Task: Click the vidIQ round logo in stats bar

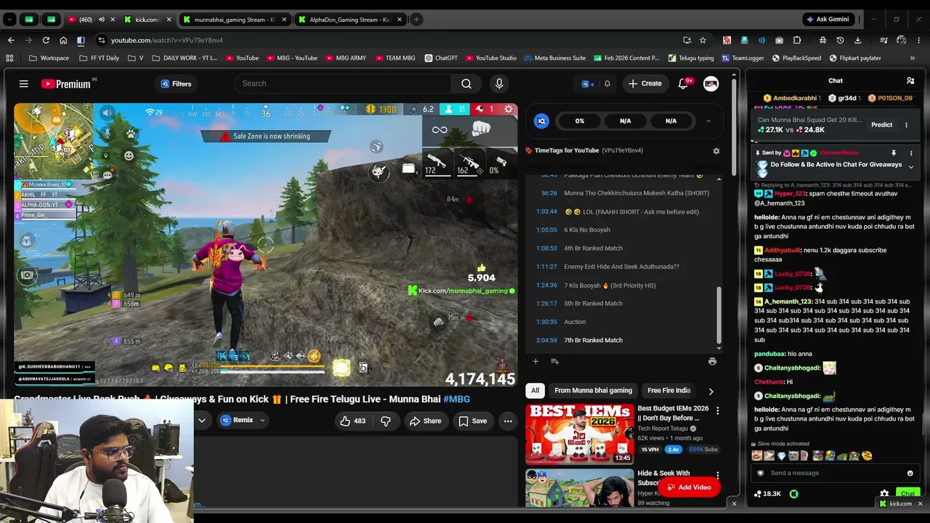Action: [541, 121]
